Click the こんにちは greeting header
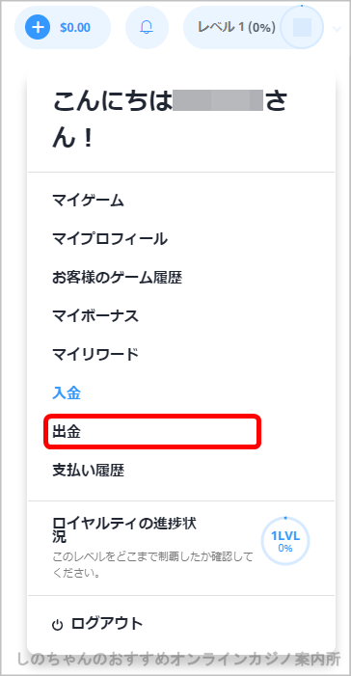Image resolution: width=351 pixels, height=676 pixels. click(170, 120)
